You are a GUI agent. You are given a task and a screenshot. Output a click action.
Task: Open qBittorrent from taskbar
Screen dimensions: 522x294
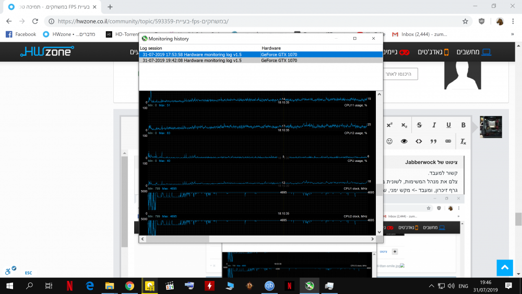tap(269, 286)
